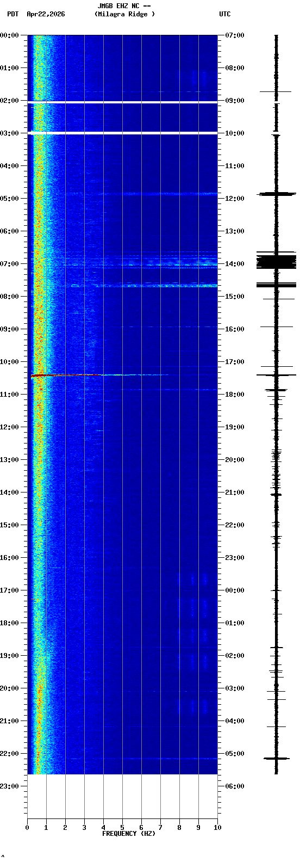Click the (Milagra Ridge ) subtitle

coord(124,14)
